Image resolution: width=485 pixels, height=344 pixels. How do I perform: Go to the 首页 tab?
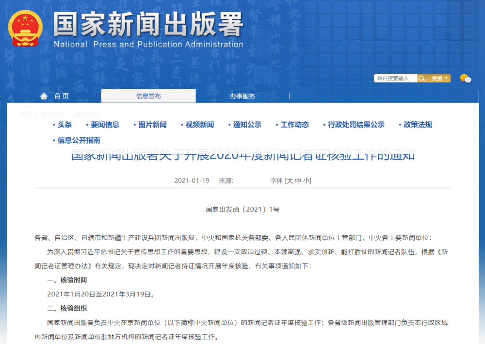pyautogui.click(x=61, y=96)
